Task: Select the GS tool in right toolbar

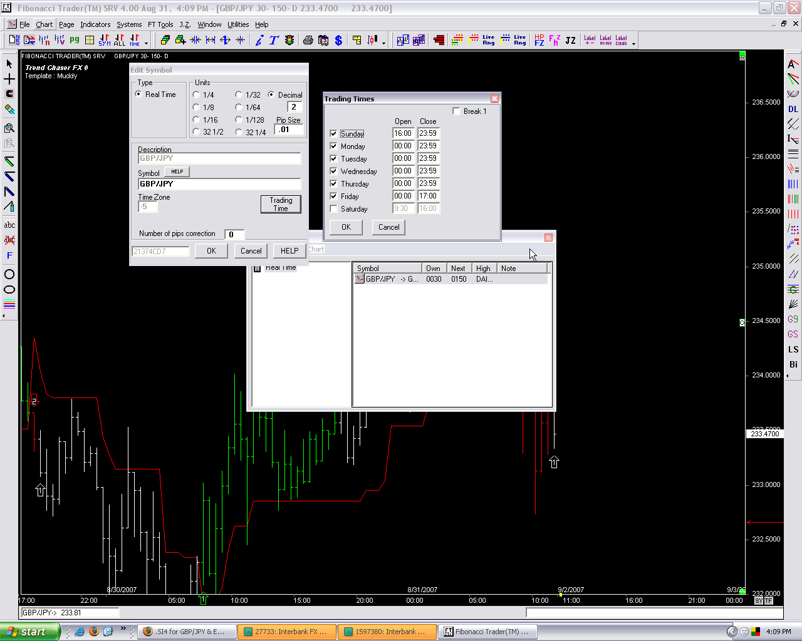Action: [793, 334]
